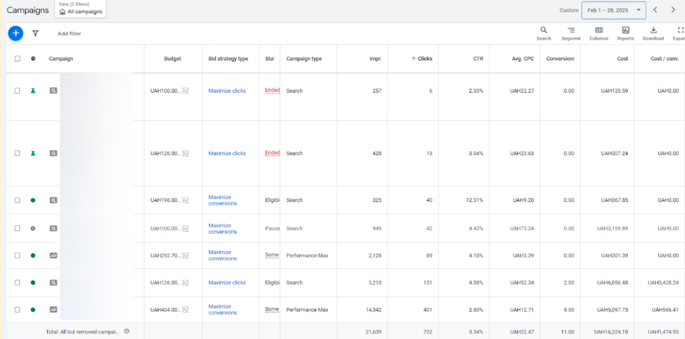Select the checkbox for the UAH367.85 cost row

(17, 200)
